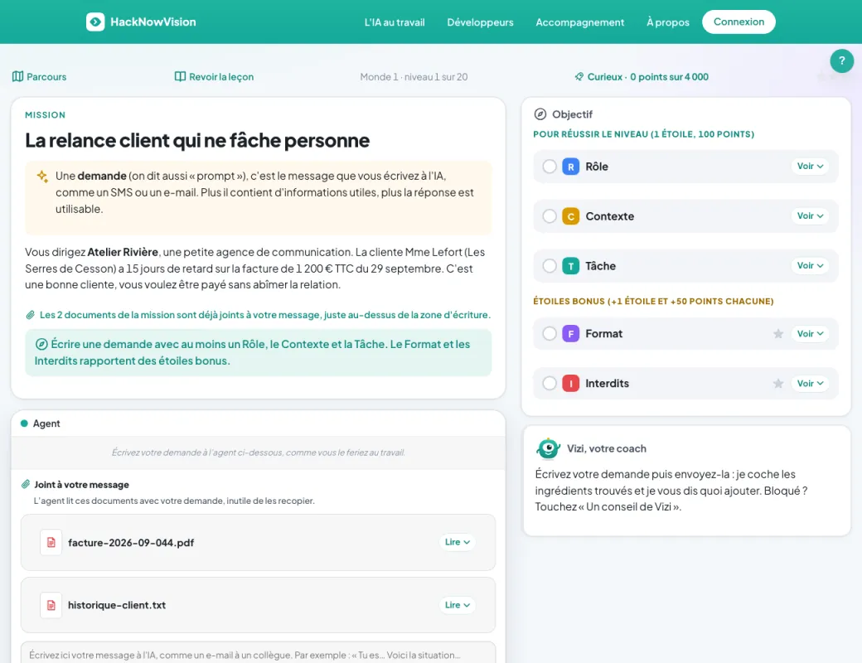Tick the Contexte objective circle
Viewport: 862px width, 663px height.
[x=550, y=216]
